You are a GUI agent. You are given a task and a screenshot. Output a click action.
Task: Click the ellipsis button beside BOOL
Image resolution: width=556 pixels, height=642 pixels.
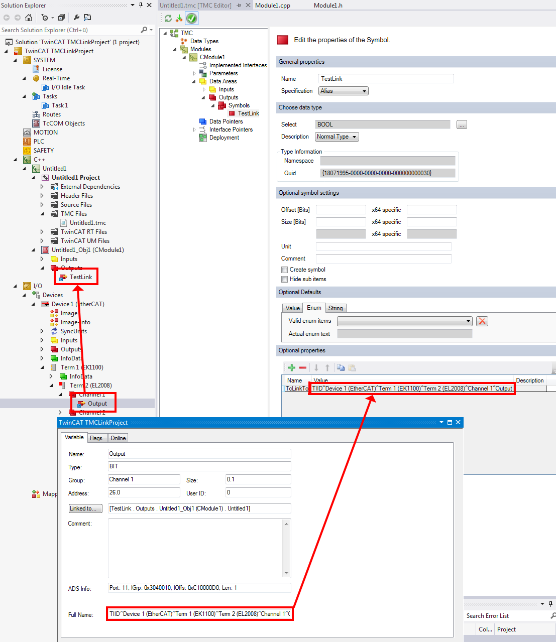click(x=462, y=124)
